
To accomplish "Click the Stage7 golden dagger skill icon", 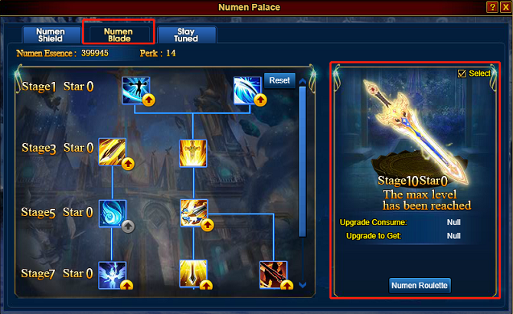I will 193,273.
